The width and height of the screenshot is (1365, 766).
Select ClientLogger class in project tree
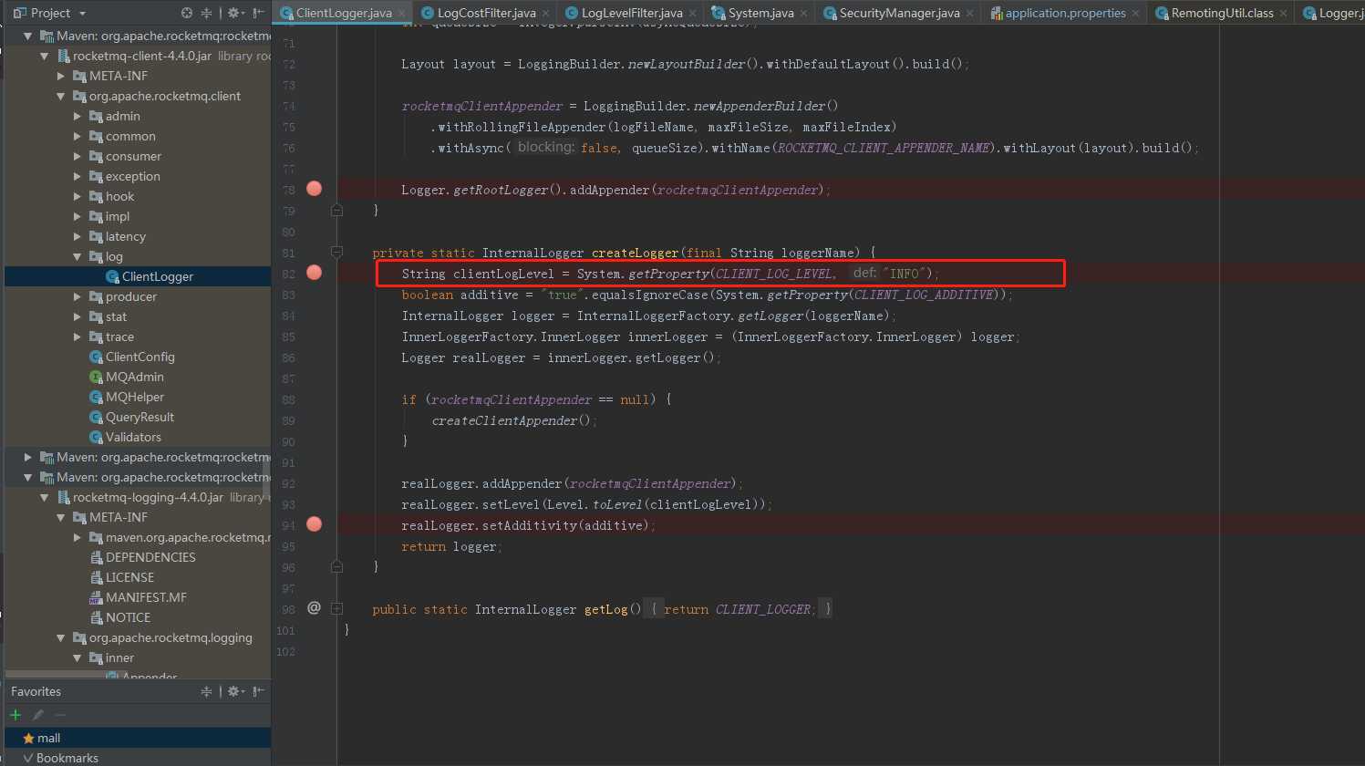157,276
